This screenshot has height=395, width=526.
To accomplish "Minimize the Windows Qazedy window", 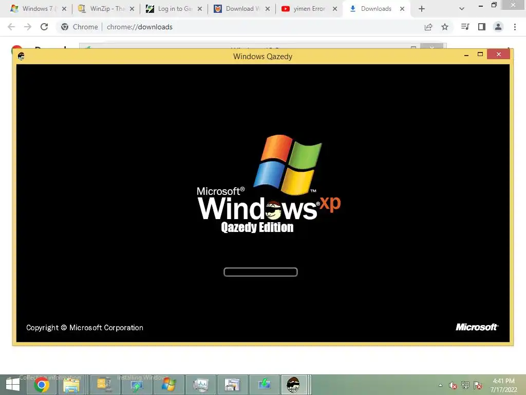I will [466, 55].
